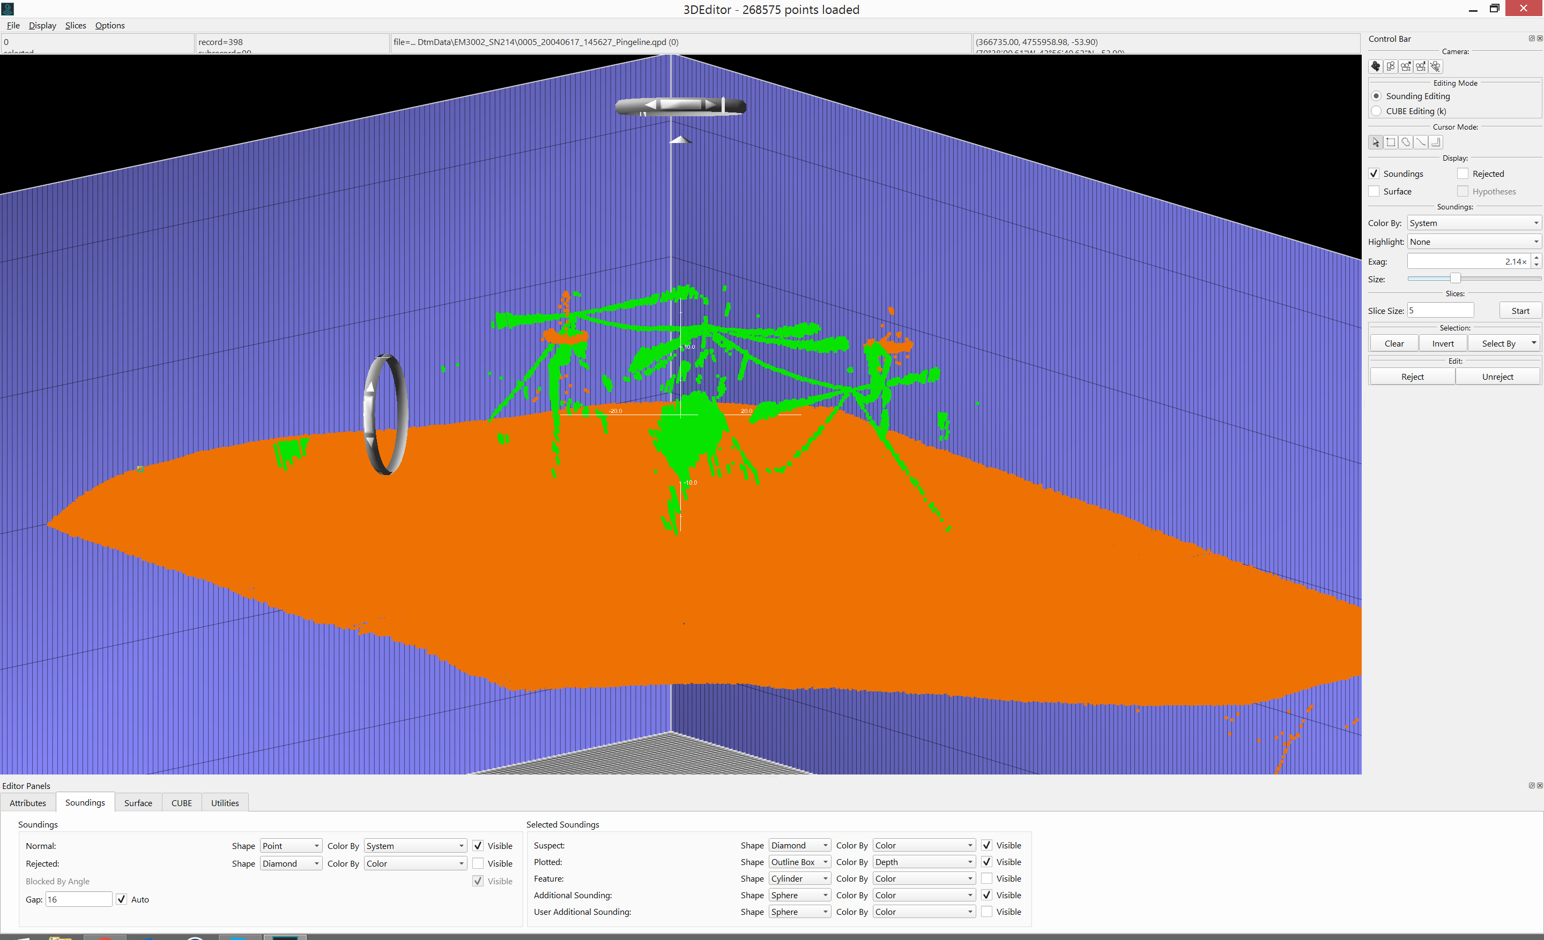Open the Color By System dropdown
This screenshot has width=1544, height=940.
pos(1473,223)
